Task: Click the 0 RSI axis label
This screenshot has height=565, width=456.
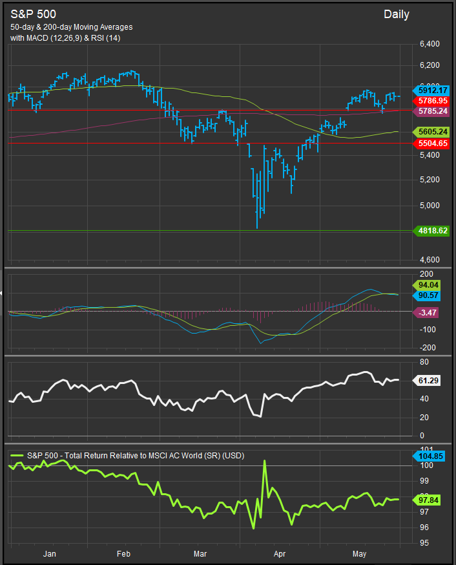Action: [422, 436]
